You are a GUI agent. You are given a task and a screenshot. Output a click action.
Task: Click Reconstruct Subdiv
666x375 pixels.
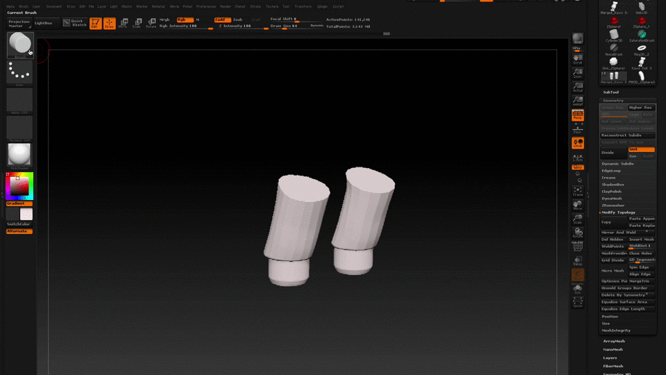pos(627,135)
